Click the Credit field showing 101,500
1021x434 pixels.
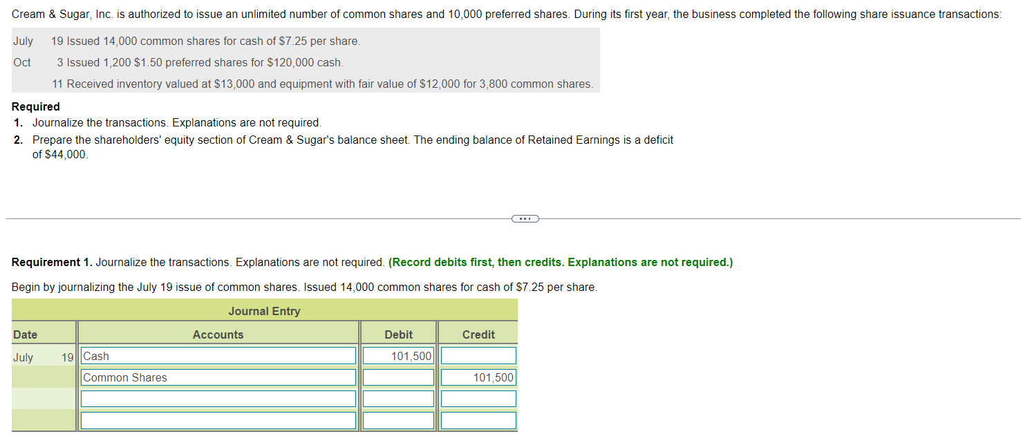478,377
